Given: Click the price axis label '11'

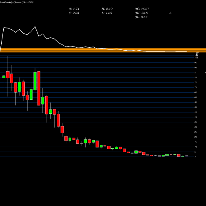Looking at the screenshot, I should 196,147.
